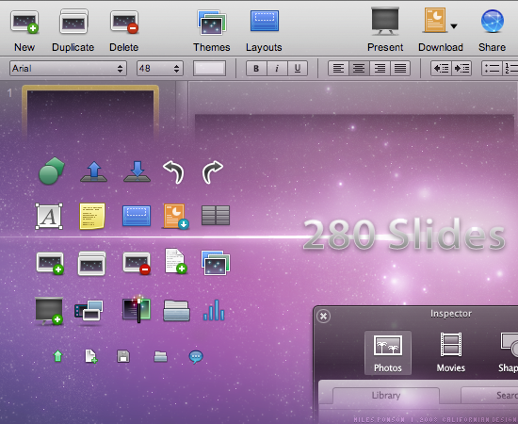Click the small floppy disk save icon
This screenshot has width=518, height=424.
click(x=123, y=356)
